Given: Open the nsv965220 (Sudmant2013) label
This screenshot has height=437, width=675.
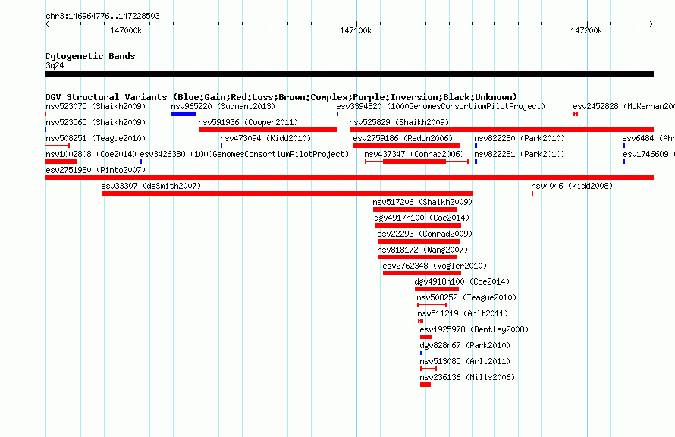Looking at the screenshot, I should (x=223, y=106).
